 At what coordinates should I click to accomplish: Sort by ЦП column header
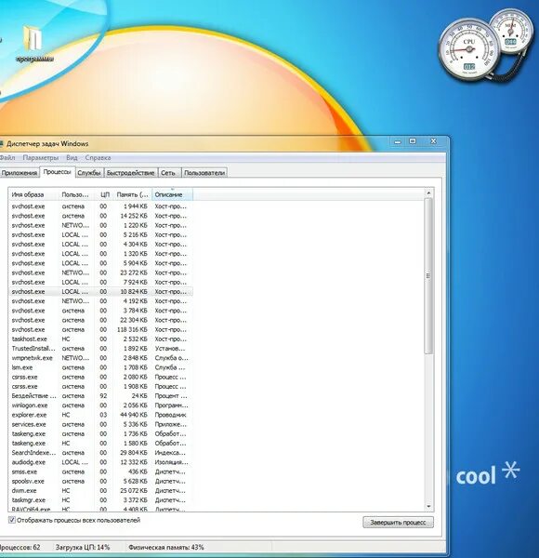pyautogui.click(x=104, y=194)
